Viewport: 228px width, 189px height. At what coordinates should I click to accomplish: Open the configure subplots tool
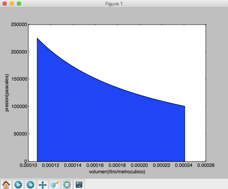(x=67, y=184)
